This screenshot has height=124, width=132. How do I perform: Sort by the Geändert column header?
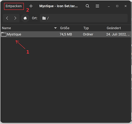[114, 28]
